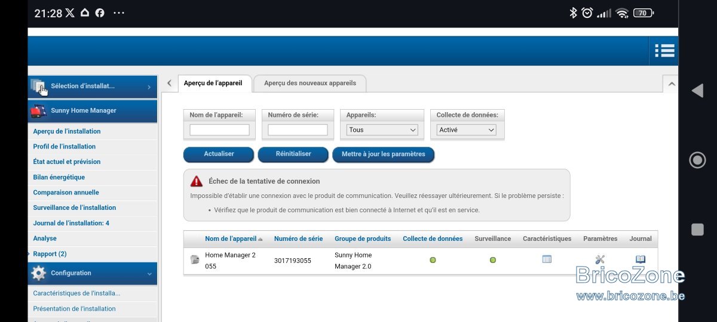Open the hamburger list menu icon

[x=664, y=51]
